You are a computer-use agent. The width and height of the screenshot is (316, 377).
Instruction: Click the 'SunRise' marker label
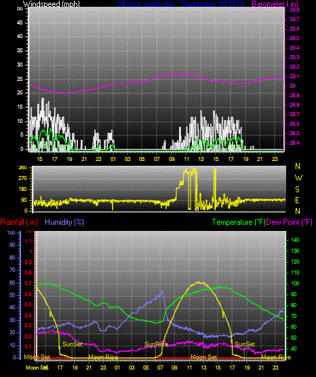click(156, 344)
